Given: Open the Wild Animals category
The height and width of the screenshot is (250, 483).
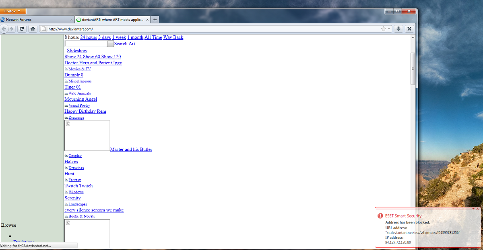Looking at the screenshot, I should [80, 93].
